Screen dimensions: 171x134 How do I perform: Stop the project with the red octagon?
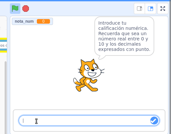pos(26,9)
